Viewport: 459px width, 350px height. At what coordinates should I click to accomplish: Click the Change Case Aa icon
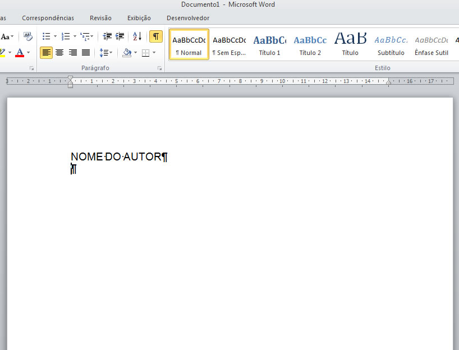point(4,36)
